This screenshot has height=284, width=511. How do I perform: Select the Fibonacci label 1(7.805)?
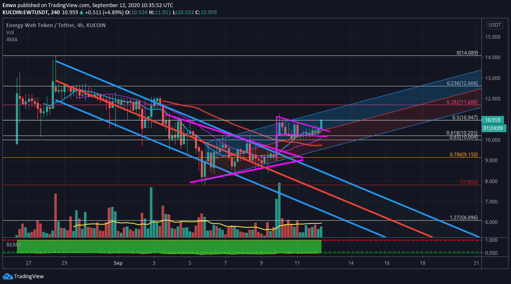[468, 182]
